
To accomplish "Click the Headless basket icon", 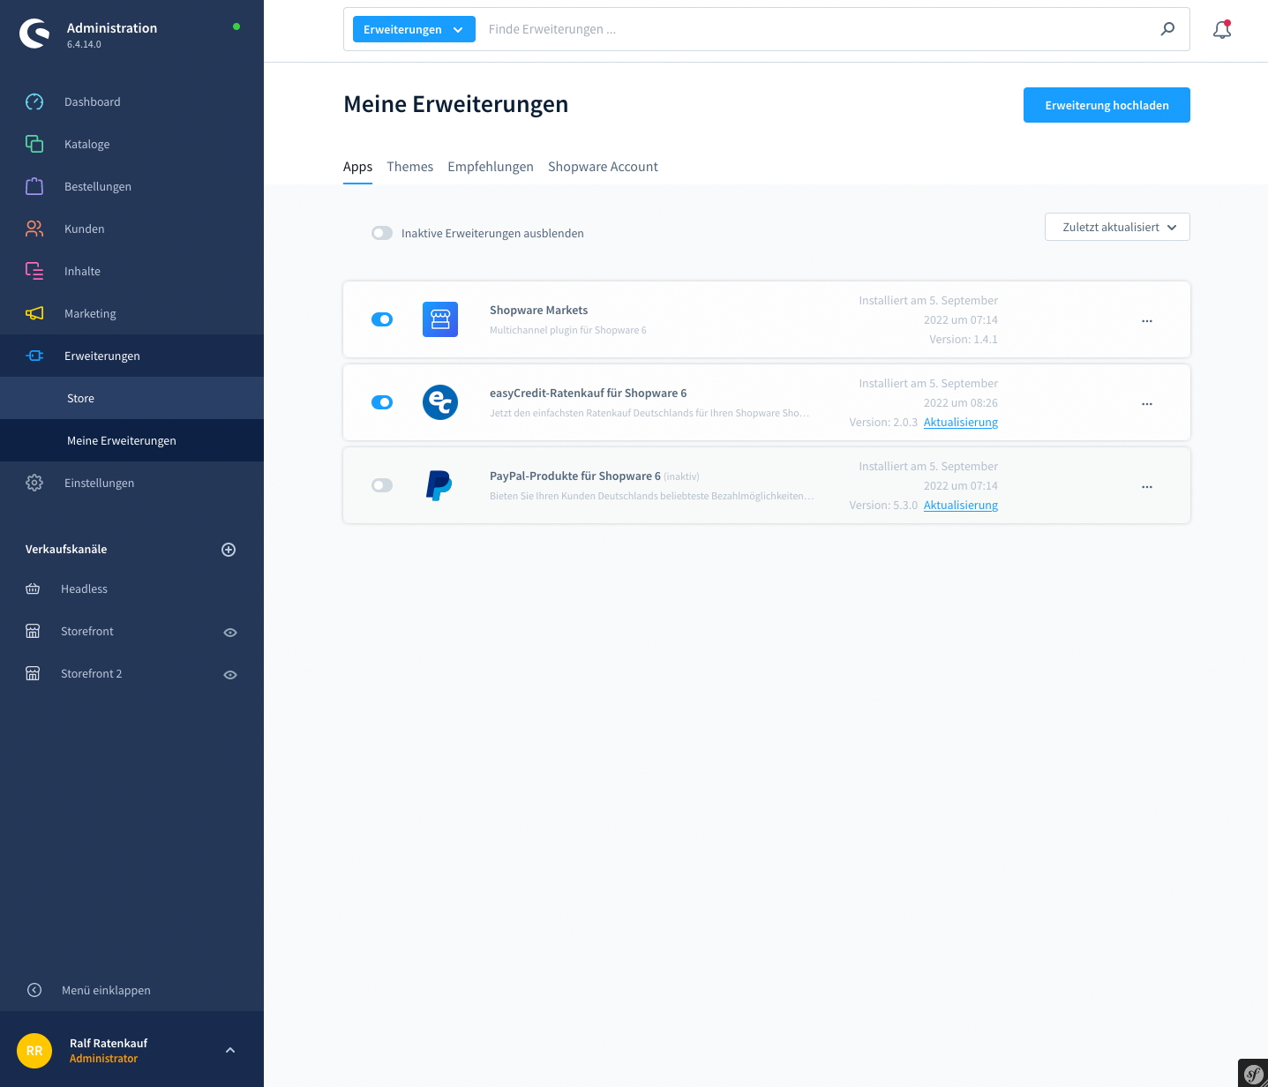I will pos(33,588).
